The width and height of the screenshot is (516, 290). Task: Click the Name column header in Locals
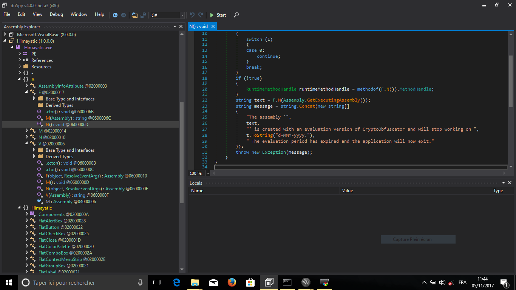[264, 191]
